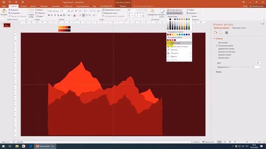Select the 'Сплошная заливка' (Solid fill) radio button
This screenshot has height=149, width=266.
[217, 46]
